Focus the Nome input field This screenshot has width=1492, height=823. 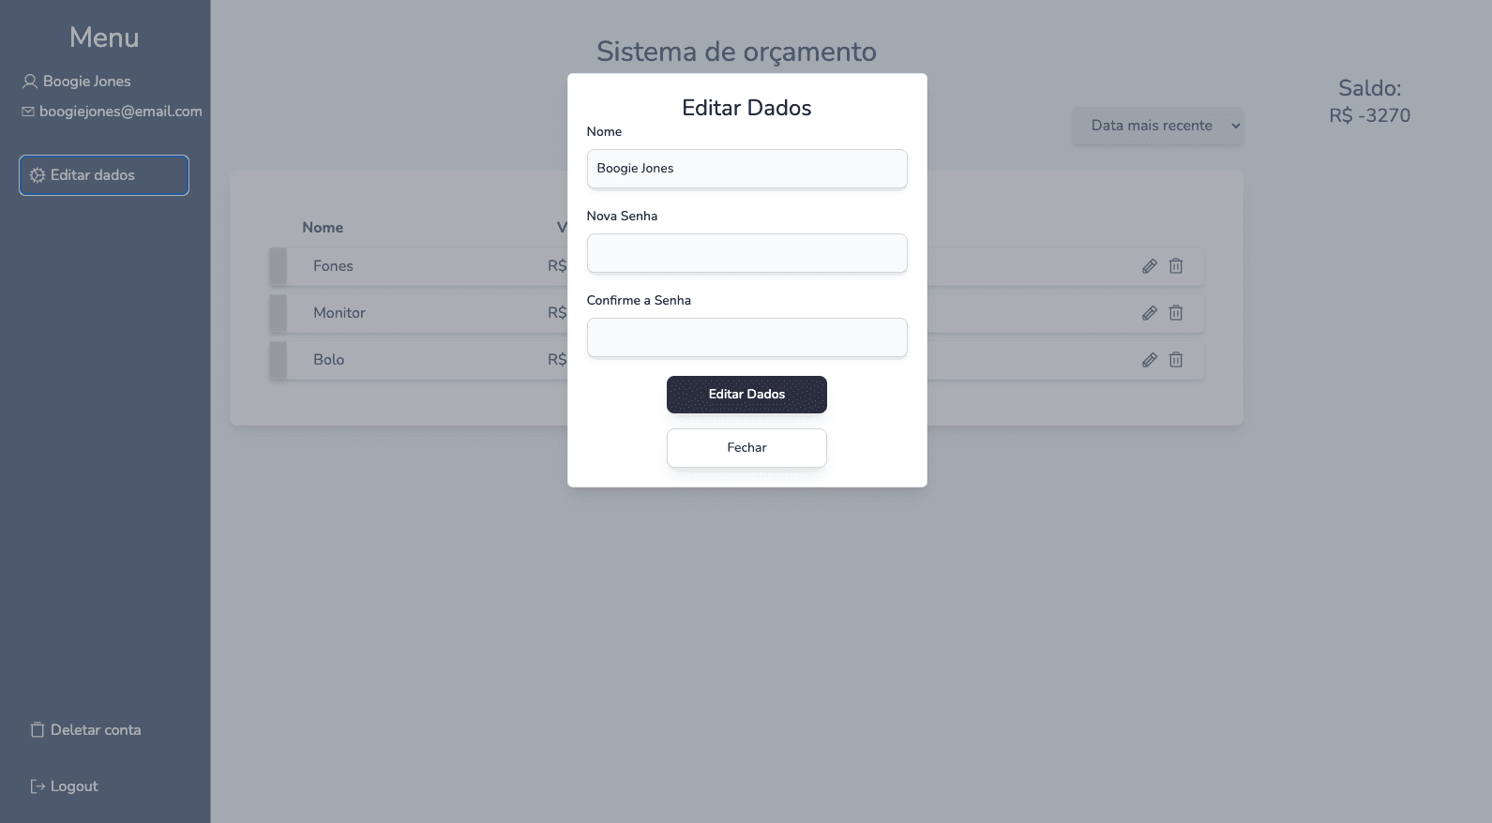click(x=746, y=169)
